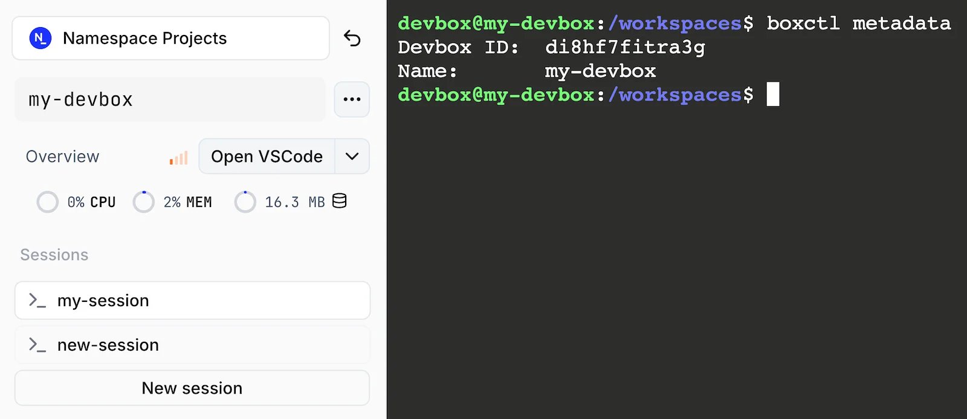Screen dimensions: 967x419
Task: Click the Overview label
Action: pos(62,156)
